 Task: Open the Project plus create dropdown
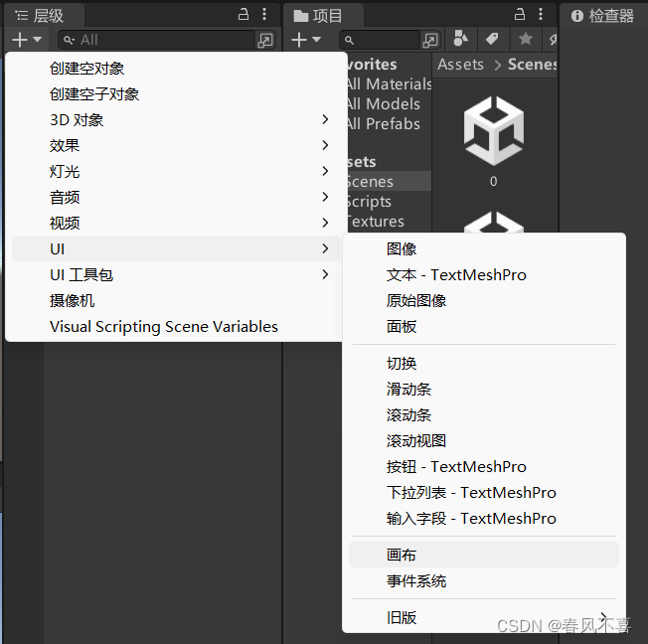(x=306, y=40)
